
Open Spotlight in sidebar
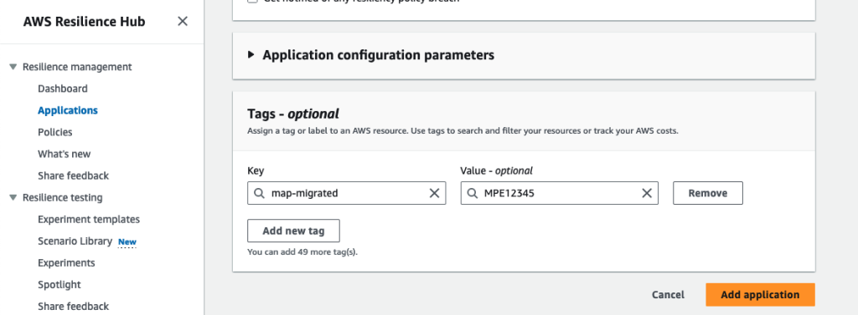point(59,285)
